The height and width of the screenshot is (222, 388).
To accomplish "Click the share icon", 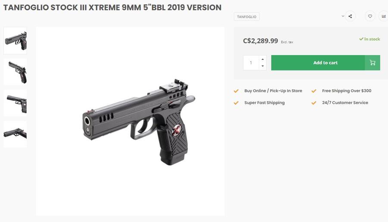I will coord(350,17).
